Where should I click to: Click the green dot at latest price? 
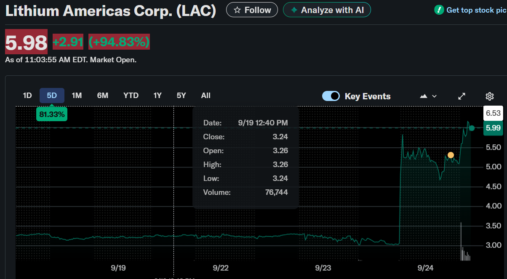472,128
